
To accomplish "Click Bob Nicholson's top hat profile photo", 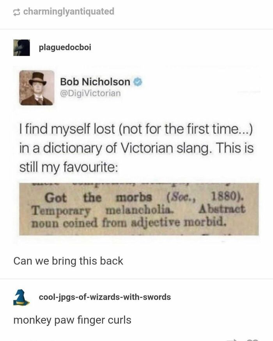I will (37, 88).
